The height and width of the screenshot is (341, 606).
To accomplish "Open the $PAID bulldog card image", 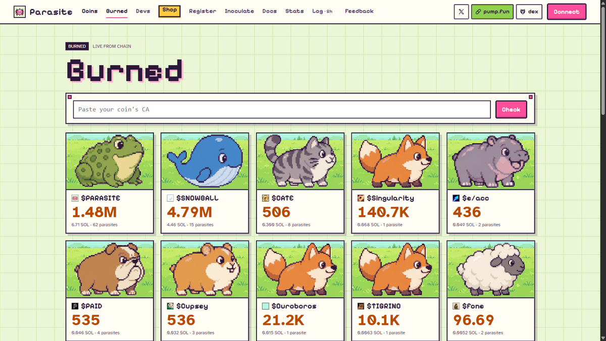I will click(x=110, y=269).
